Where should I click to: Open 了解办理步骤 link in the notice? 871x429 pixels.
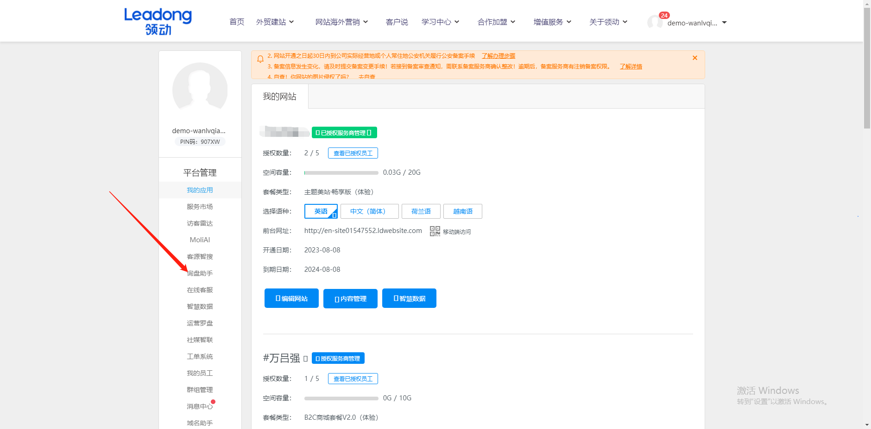click(498, 55)
